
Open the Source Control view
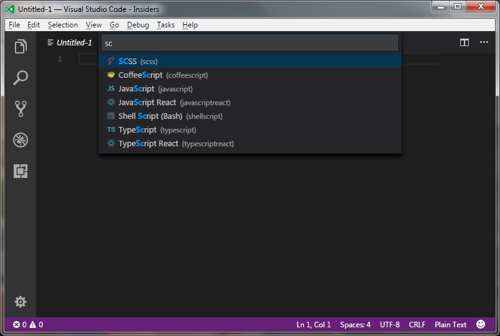click(x=21, y=109)
